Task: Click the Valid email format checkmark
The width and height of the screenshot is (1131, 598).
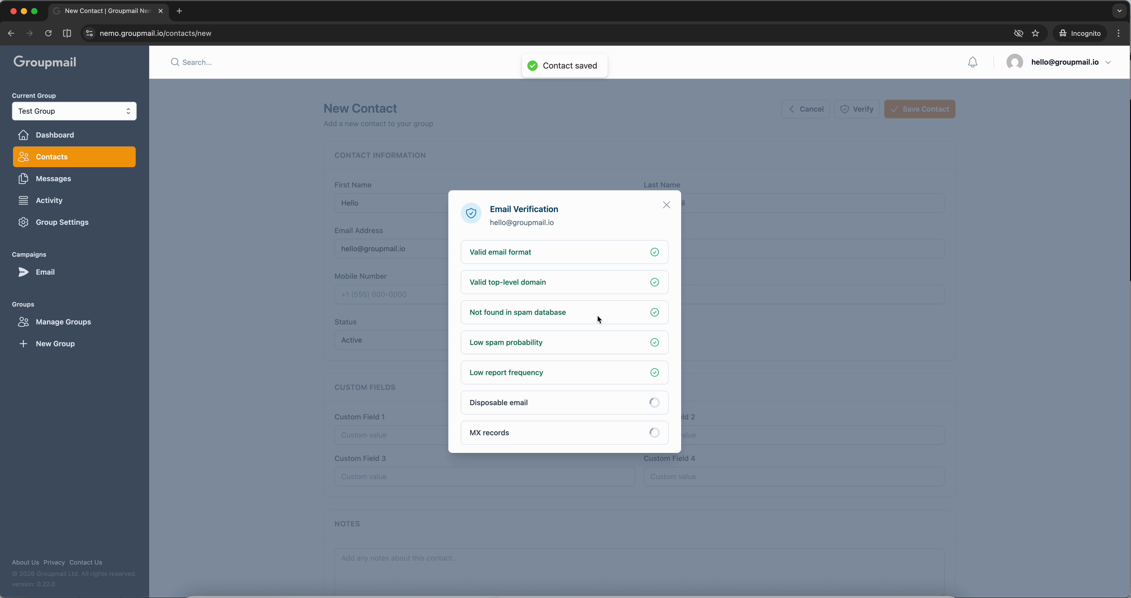Action: 654,252
